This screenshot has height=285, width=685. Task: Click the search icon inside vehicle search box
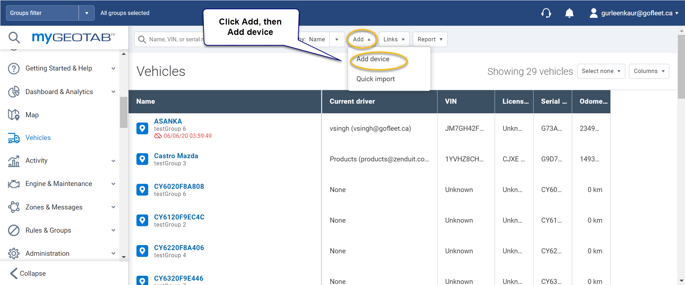point(142,39)
